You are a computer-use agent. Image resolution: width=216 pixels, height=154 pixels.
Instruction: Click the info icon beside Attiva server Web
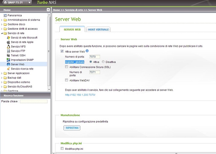[87, 51]
